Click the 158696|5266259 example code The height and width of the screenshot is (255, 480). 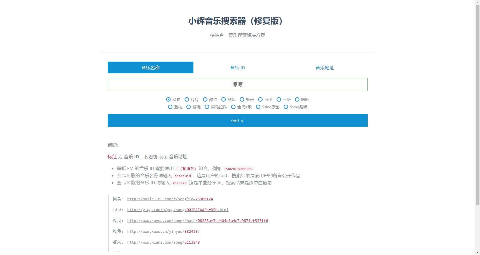pos(238,169)
